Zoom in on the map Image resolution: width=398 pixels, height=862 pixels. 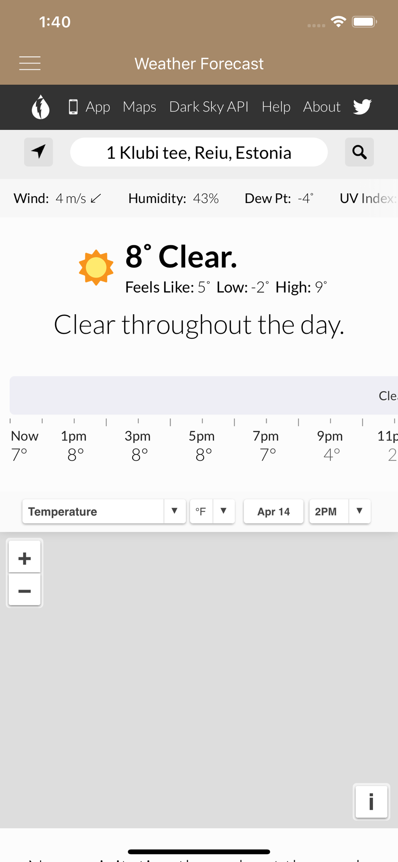click(x=25, y=558)
